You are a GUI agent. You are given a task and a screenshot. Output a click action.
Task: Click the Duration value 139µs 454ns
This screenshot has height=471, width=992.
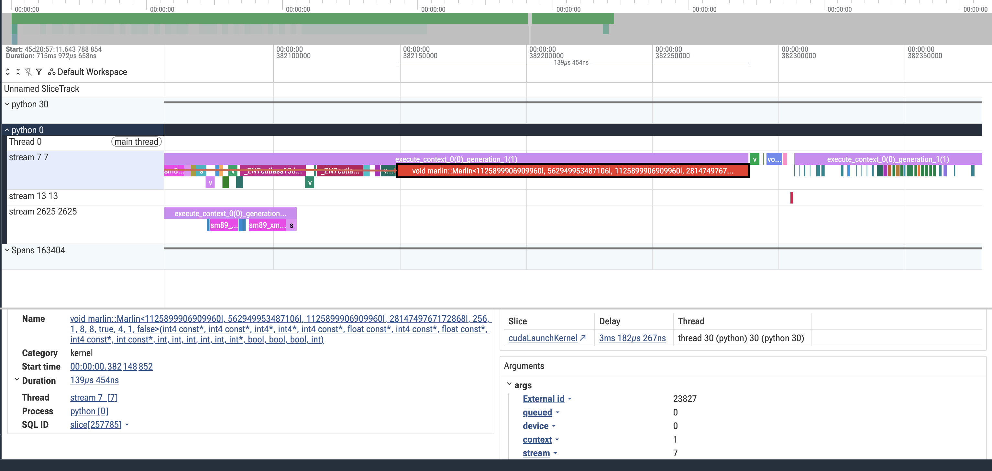[x=94, y=380]
